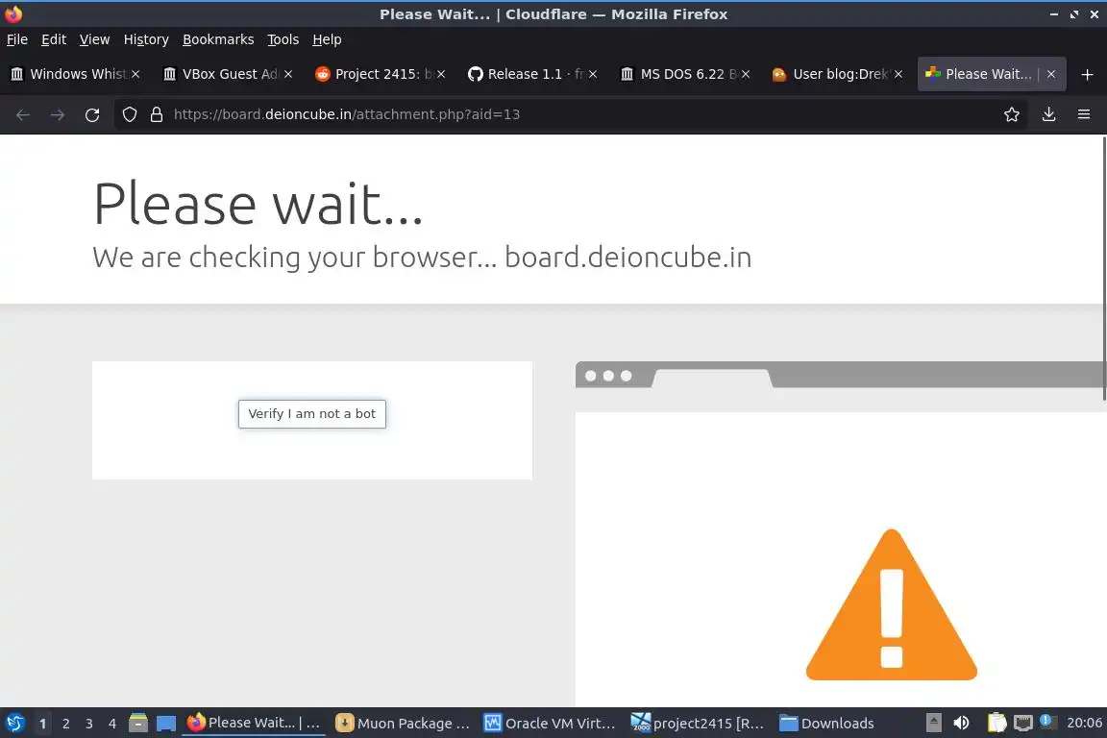Screen dimensions: 1107x738
Task: Switch to Muon Package Manager window
Action: point(404,723)
